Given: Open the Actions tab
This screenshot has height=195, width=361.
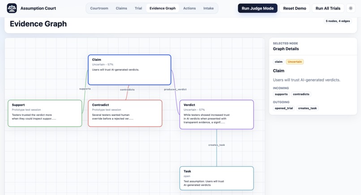Looking at the screenshot, I should point(189,8).
